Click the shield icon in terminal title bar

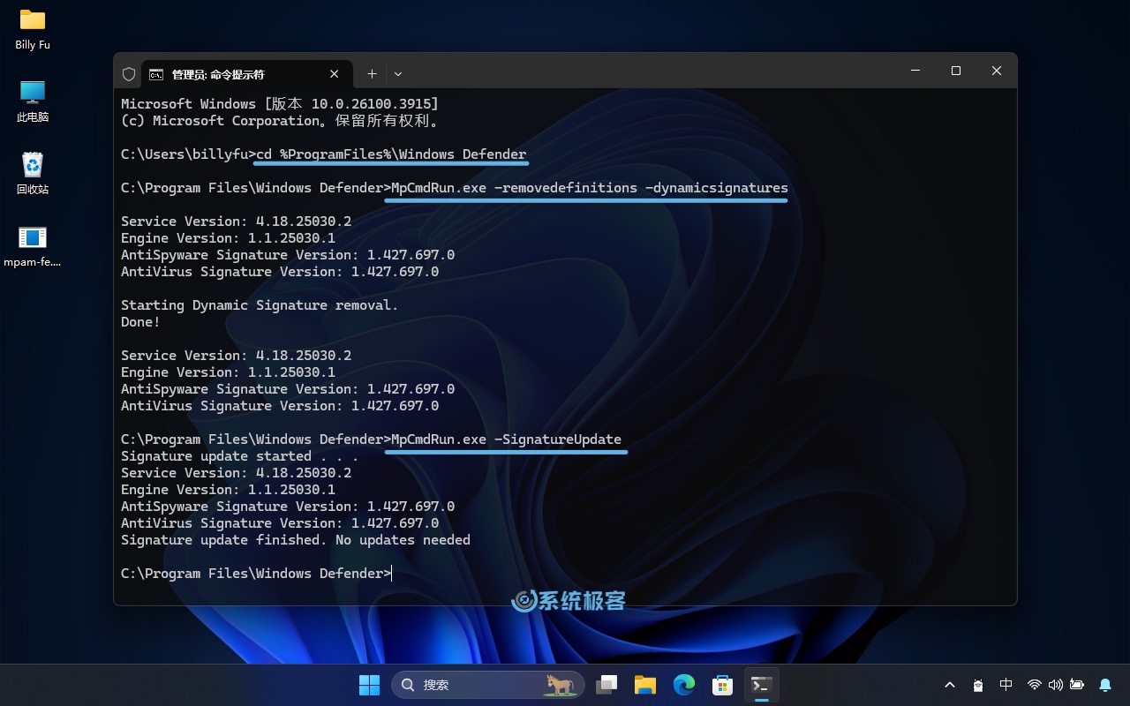point(129,74)
